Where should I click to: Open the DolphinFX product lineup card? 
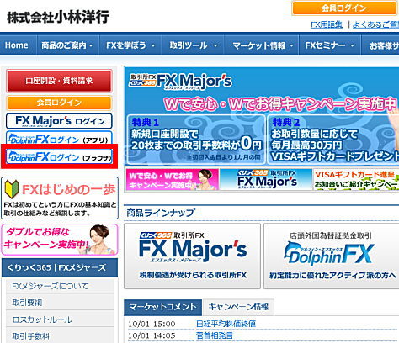(x=332, y=256)
